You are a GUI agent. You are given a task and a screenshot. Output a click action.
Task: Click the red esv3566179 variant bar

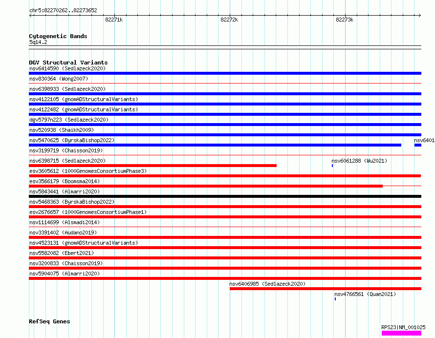(206, 186)
